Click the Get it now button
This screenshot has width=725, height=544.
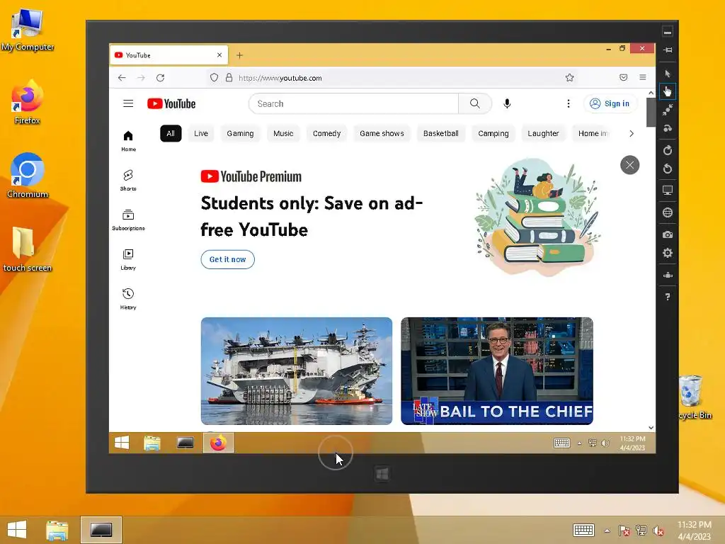(x=227, y=259)
